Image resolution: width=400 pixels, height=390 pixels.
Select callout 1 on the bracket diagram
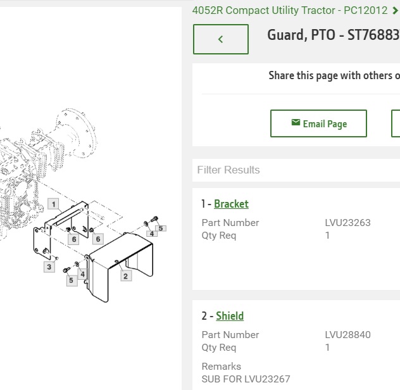tap(53, 204)
